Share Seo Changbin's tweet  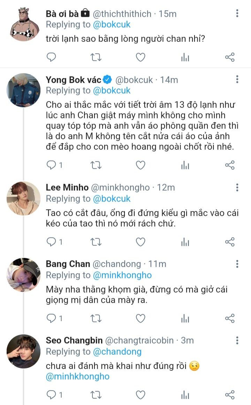(230, 395)
